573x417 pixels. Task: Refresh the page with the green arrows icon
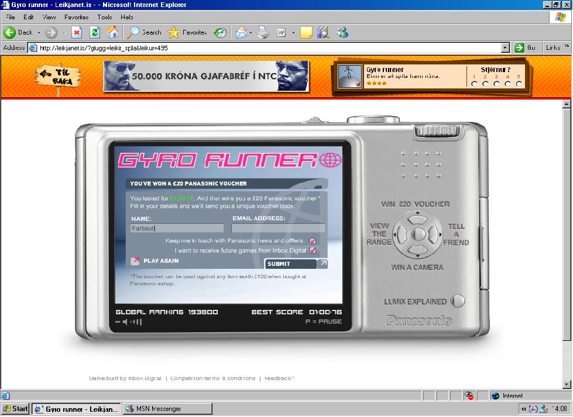[95, 33]
